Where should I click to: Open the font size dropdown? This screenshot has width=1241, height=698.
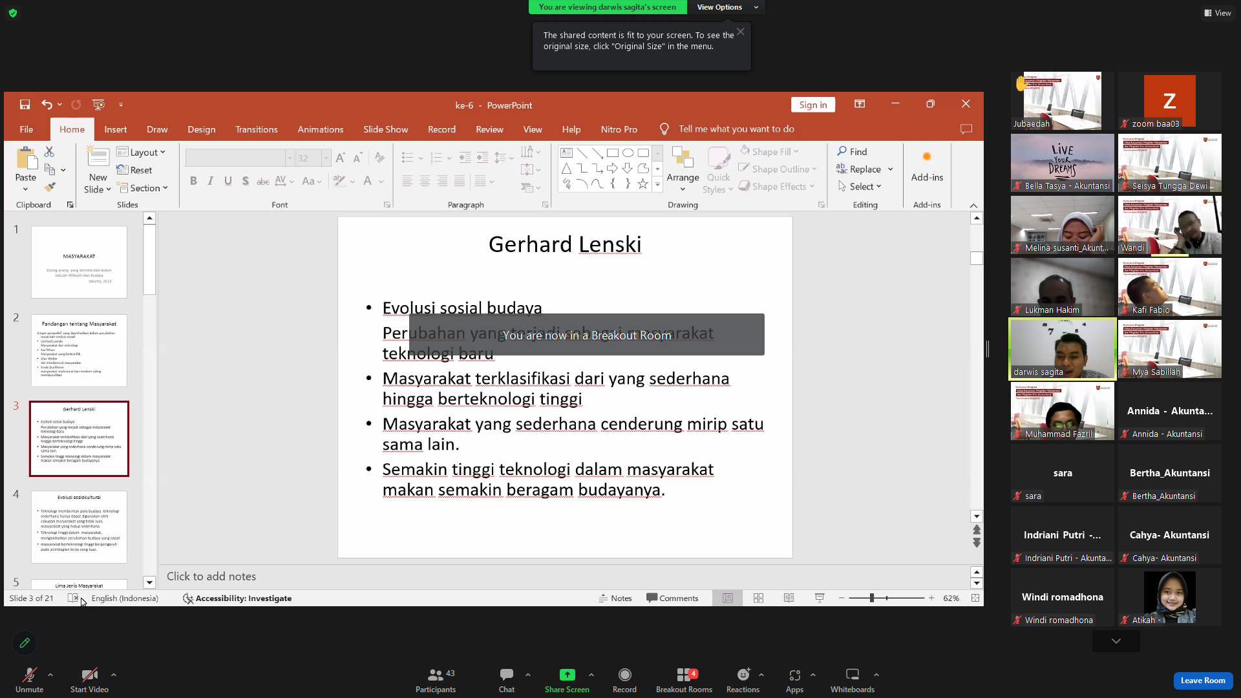point(326,158)
